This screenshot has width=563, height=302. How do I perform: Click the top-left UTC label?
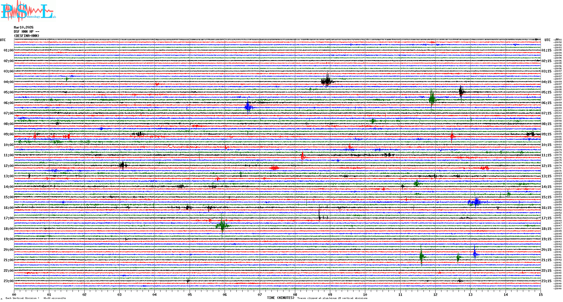point(3,40)
